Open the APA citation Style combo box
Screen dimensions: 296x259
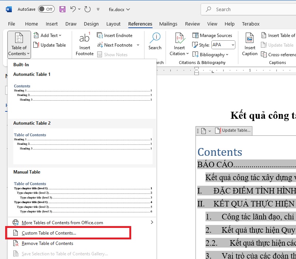223,45
